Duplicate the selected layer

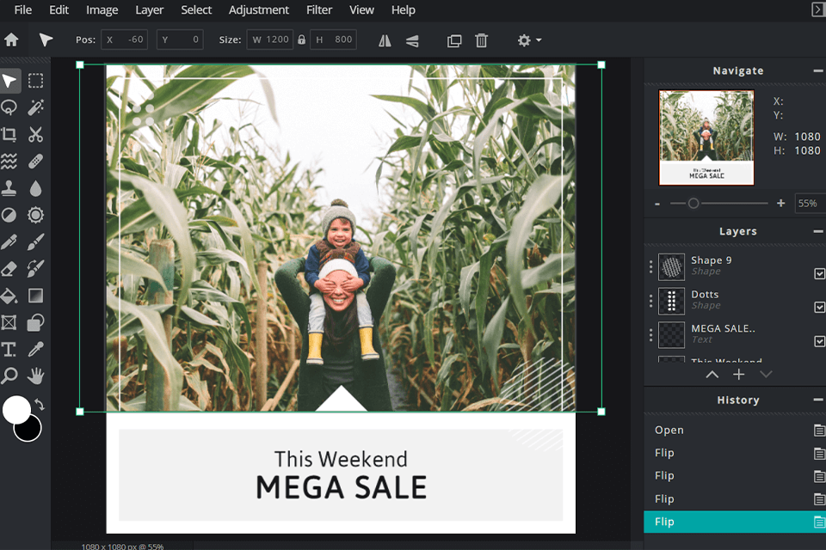(453, 40)
